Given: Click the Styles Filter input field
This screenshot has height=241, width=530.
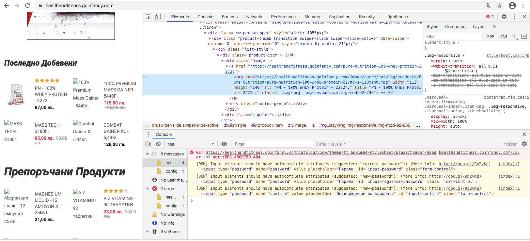Looking at the screenshot, I should [x=452, y=36].
